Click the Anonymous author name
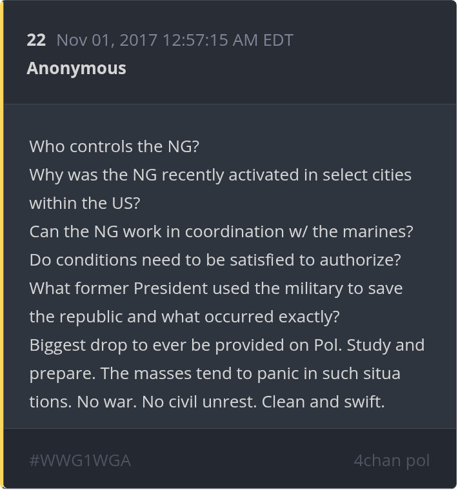 (76, 68)
